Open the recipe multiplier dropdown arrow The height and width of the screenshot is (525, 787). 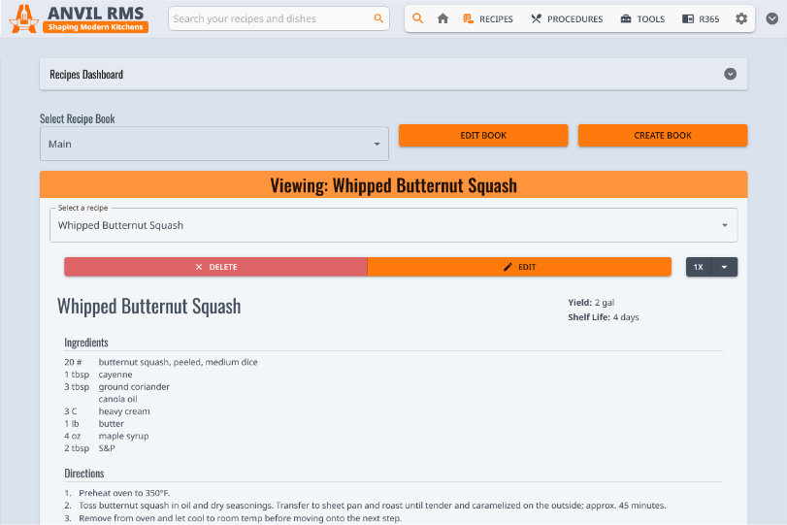[724, 267]
